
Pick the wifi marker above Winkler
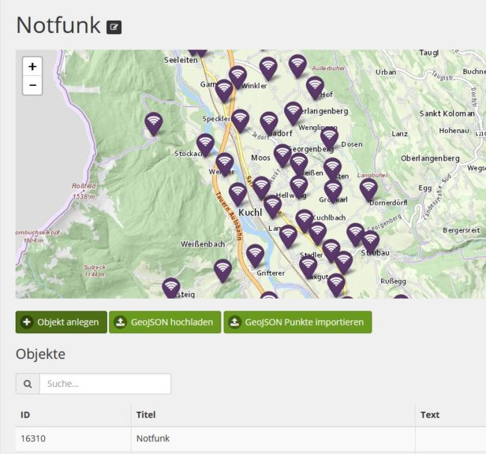pos(238,75)
